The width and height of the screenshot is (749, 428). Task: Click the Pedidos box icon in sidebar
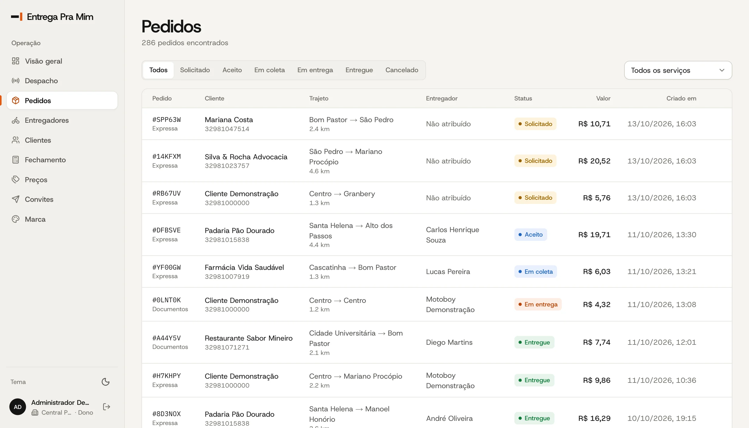[x=15, y=100]
